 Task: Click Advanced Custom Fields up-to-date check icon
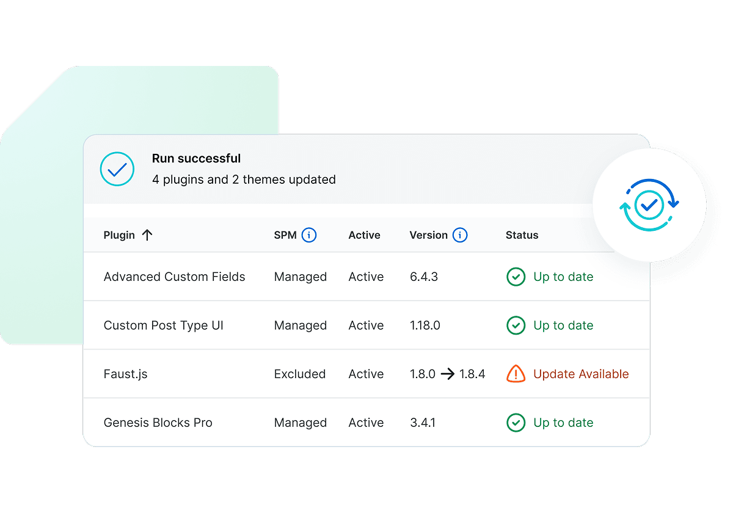pyautogui.click(x=516, y=277)
